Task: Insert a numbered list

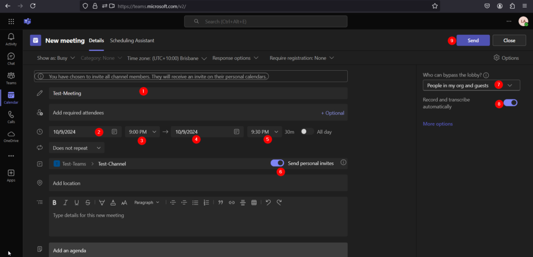Action: click(206, 202)
